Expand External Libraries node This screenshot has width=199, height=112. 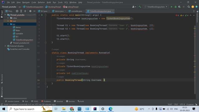(x=5, y=46)
